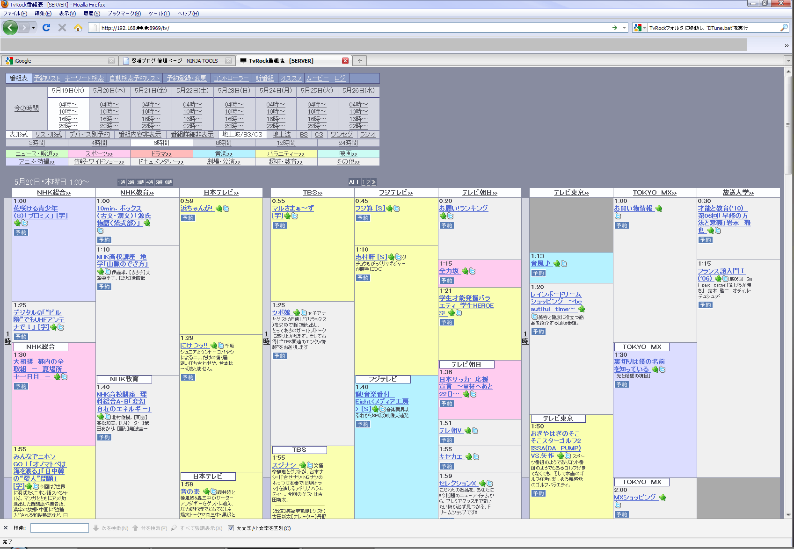Open a new tab with plus button
Viewport: 794px width, 549px height.
coord(360,60)
